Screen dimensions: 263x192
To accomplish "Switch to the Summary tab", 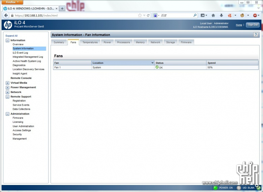I will coord(59,42).
